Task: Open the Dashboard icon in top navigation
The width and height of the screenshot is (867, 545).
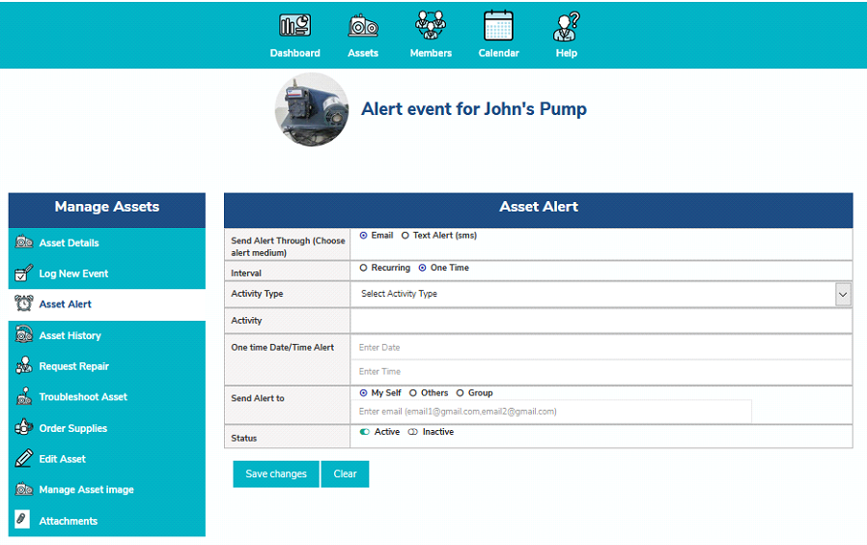Action: coord(294,26)
